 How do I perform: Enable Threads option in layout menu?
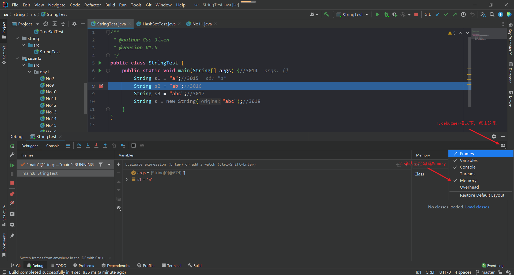(x=481, y=174)
